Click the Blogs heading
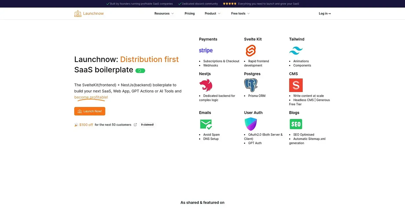 click(x=294, y=113)
